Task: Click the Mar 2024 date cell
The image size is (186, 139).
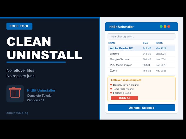Action: pyautogui.click(x=161, y=48)
